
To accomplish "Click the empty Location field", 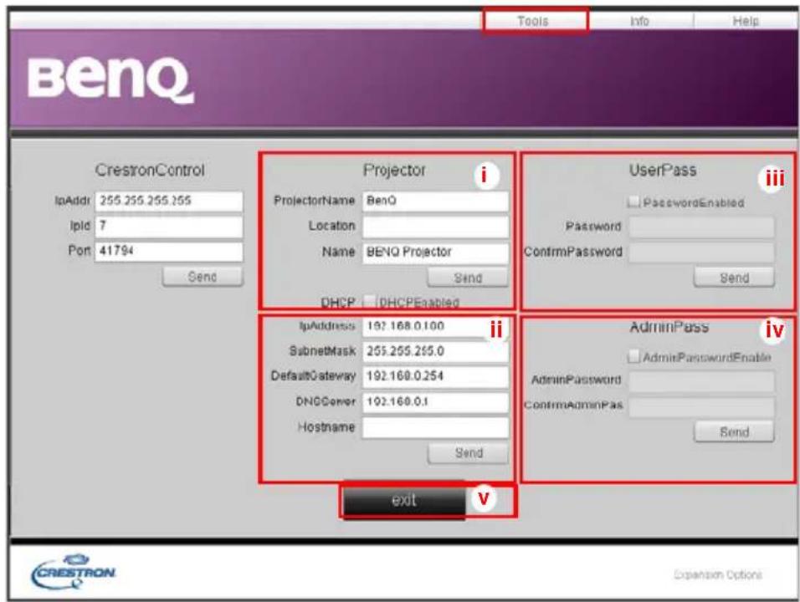I will pyautogui.click(x=435, y=227).
